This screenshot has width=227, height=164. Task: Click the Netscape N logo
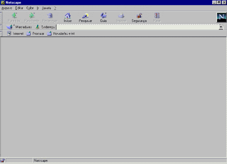coord(221,17)
